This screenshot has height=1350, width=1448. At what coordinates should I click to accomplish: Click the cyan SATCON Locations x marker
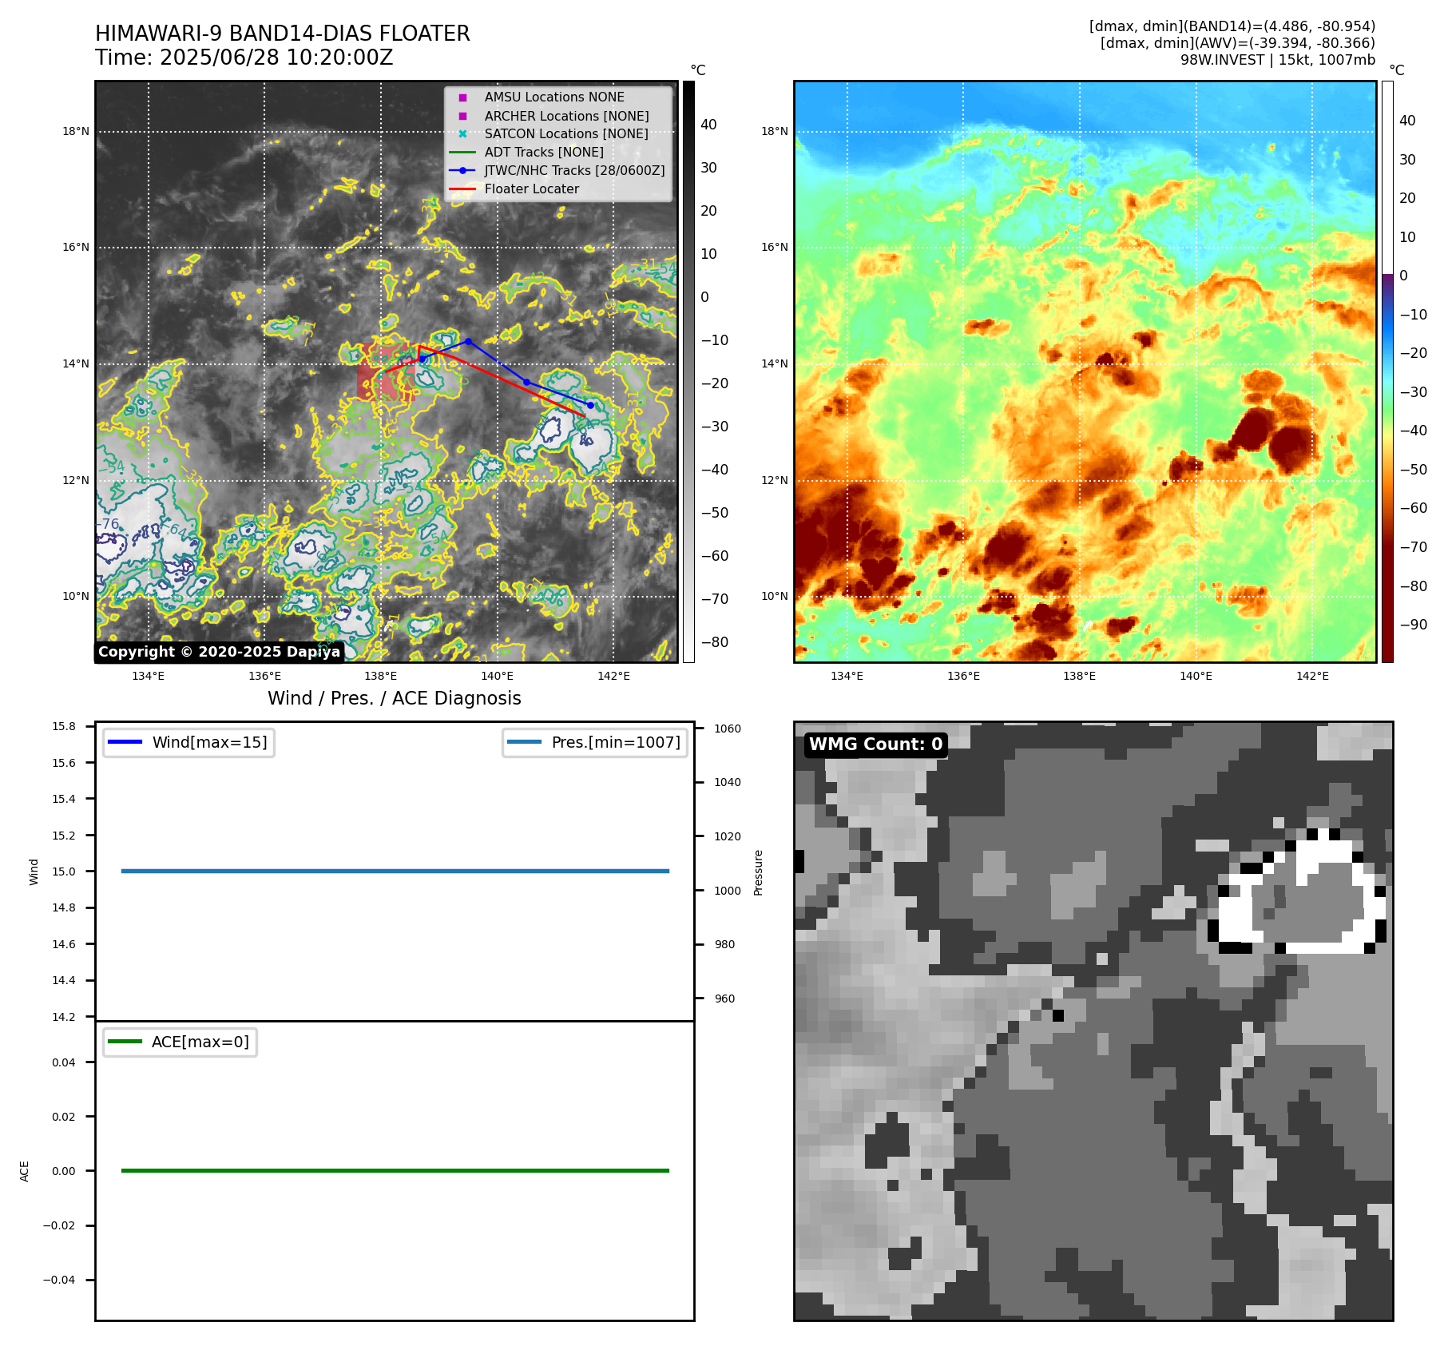(x=462, y=133)
